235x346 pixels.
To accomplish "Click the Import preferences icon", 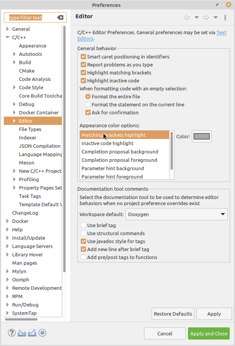I will (22, 333).
